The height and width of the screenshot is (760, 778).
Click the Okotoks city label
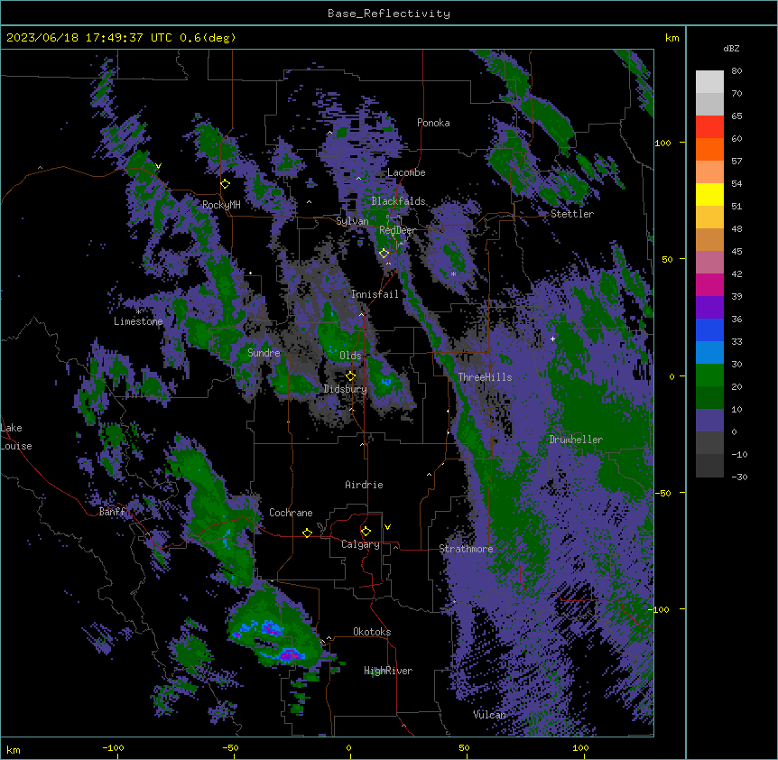tap(372, 632)
